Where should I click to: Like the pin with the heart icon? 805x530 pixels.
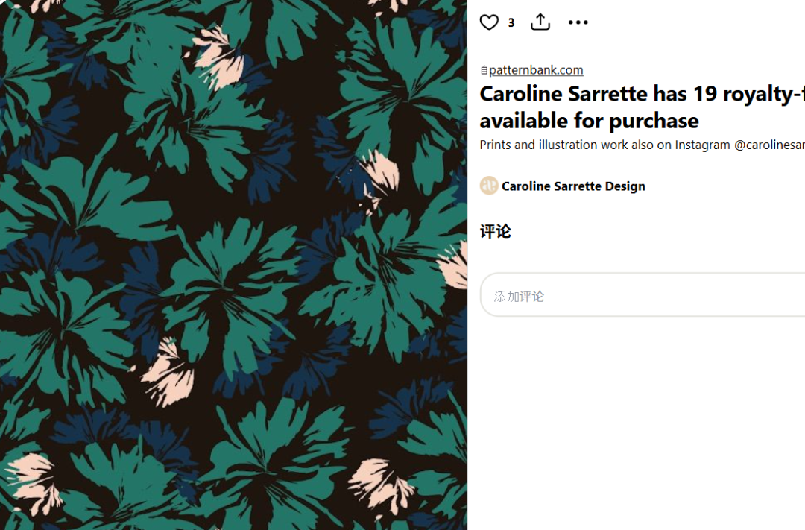pos(489,22)
